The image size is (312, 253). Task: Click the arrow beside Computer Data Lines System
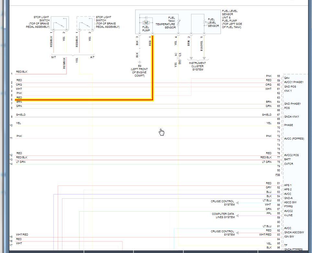237,216
